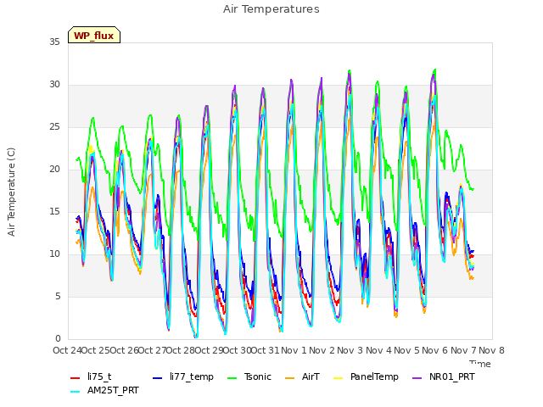Toggle the Tsonic legend entry
The height and width of the screenshot is (407, 543).
coord(249,376)
